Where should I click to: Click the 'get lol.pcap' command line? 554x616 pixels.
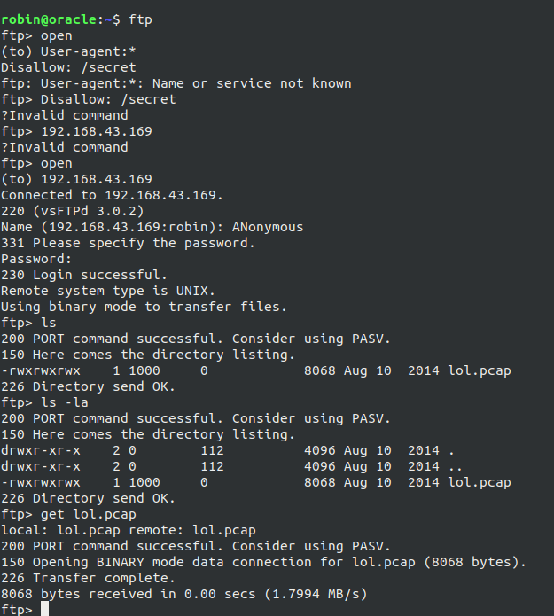click(68, 514)
